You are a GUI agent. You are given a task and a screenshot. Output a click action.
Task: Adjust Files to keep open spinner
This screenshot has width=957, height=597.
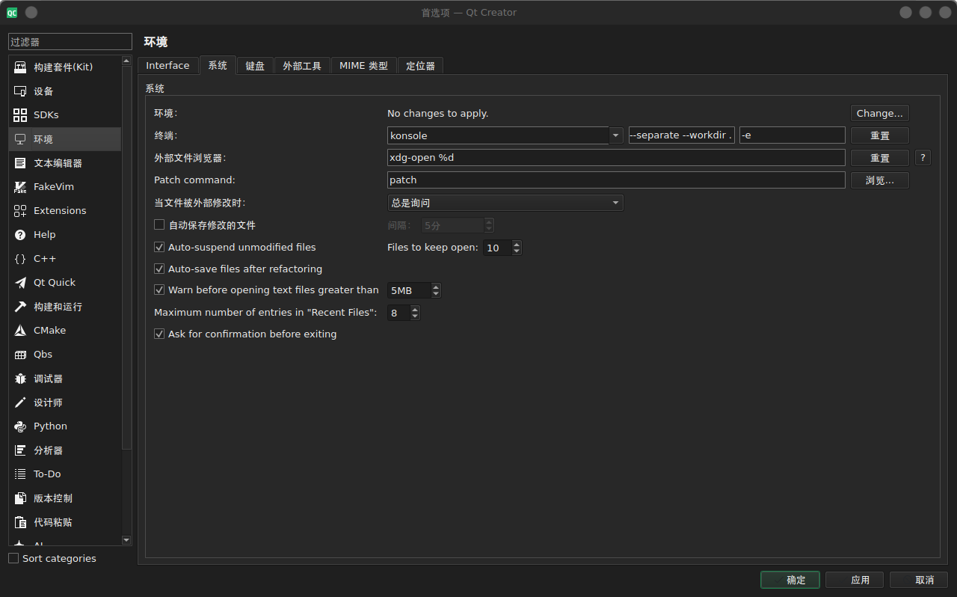pyautogui.click(x=502, y=248)
